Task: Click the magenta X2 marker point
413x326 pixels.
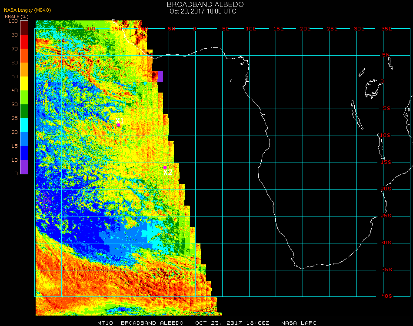Action: click(x=165, y=167)
